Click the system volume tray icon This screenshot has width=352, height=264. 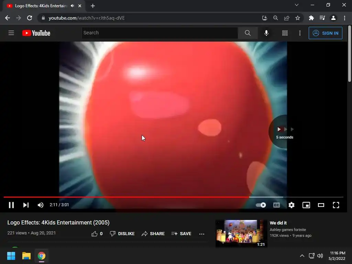pos(320,256)
